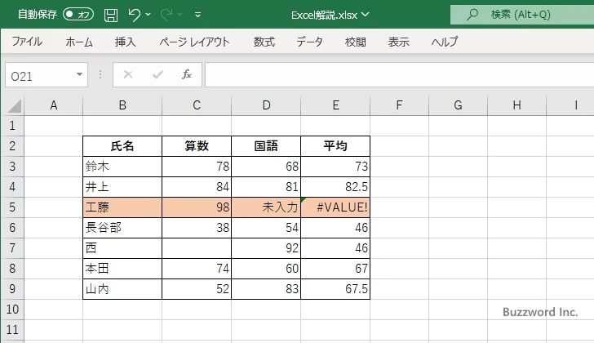Select the cell containing 鈴木
The width and height of the screenshot is (594, 343).
coord(122,167)
